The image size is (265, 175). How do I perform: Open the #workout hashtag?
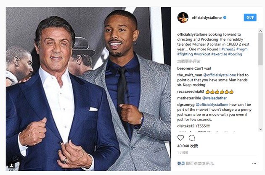point(201,55)
